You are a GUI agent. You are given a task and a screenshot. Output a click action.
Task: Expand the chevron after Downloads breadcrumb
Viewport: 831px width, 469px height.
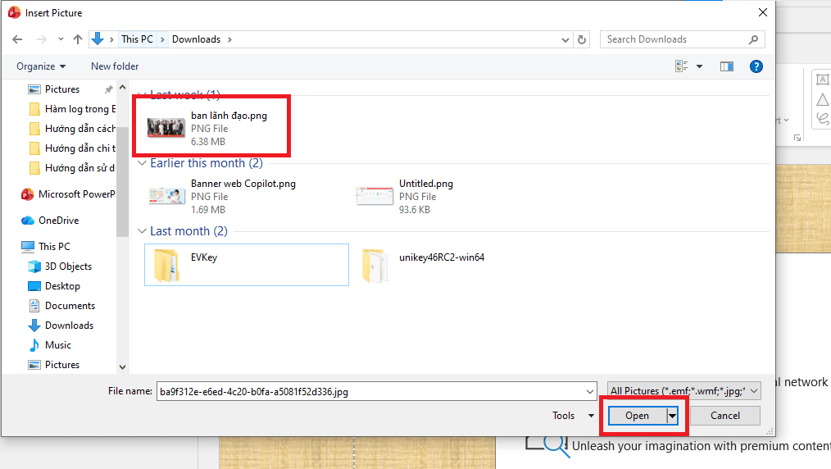point(229,39)
